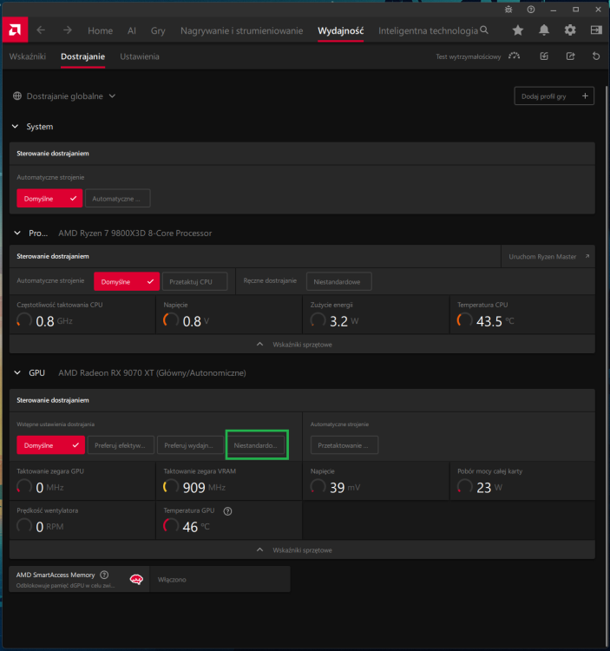The height and width of the screenshot is (651, 610).
Task: Select Preferuj wydajn... GPU preset
Action: 190,445
